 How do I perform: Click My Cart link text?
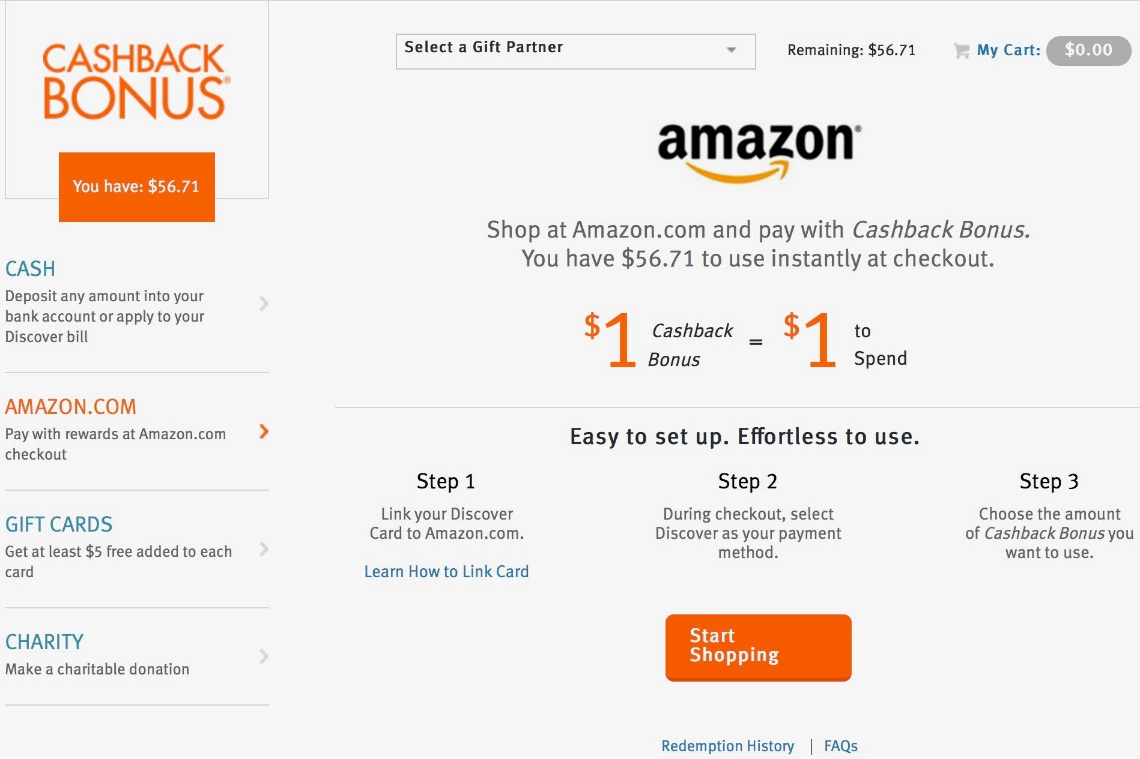point(1008,50)
